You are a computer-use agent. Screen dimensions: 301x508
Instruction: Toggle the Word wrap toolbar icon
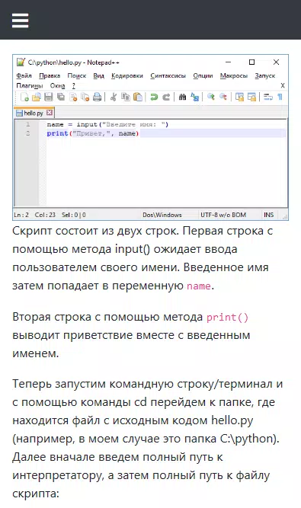point(268,97)
